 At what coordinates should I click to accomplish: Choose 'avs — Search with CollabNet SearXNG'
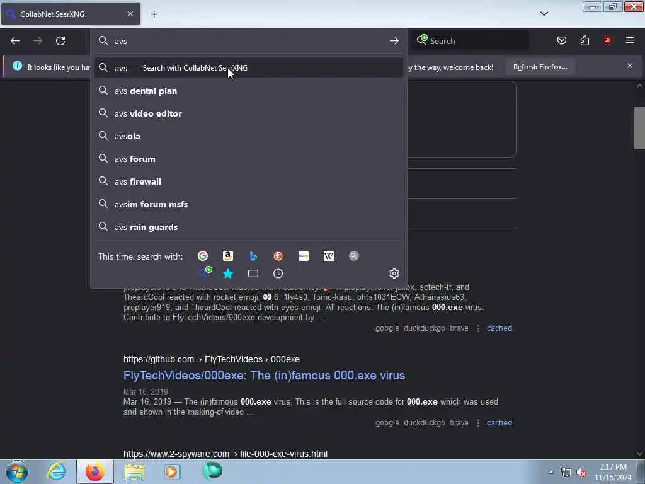pyautogui.click(x=249, y=68)
